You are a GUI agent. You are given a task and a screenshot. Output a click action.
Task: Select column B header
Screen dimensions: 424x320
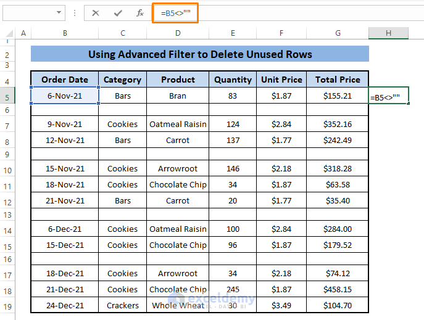[x=65, y=33]
